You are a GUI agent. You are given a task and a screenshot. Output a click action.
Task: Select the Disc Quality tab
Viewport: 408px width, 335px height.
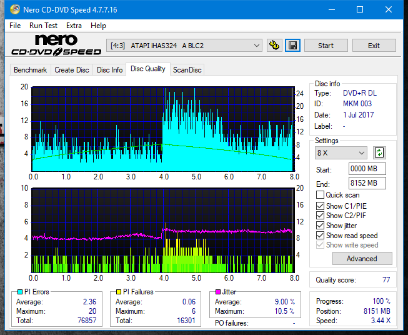(x=148, y=69)
